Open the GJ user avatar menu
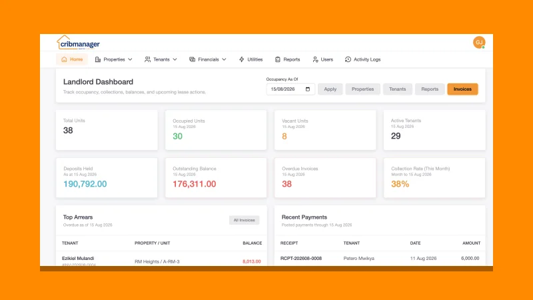This screenshot has width=533, height=300. coord(479,43)
